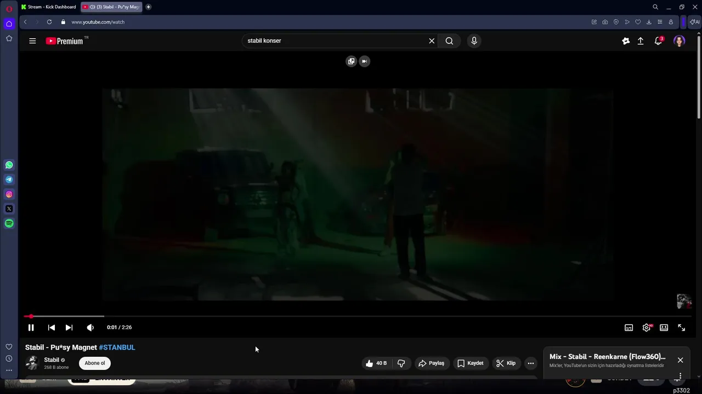Go to the previous video
Image resolution: width=702 pixels, height=394 pixels.
pyautogui.click(x=52, y=327)
